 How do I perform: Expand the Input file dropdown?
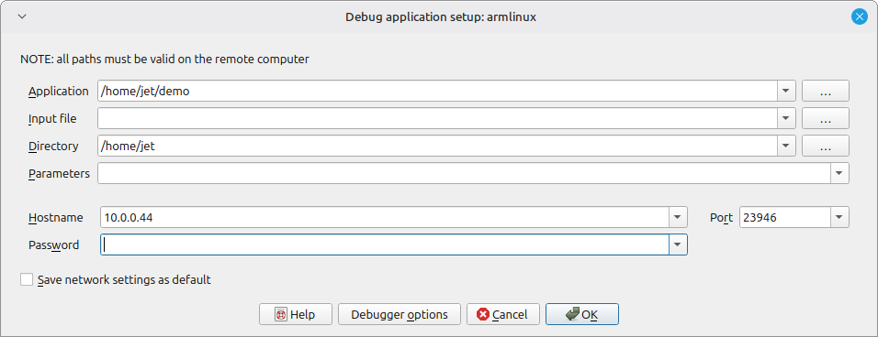tap(786, 118)
